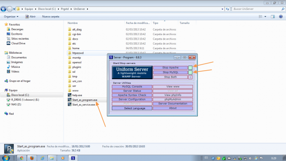Select the alt_diag folder

(x=77, y=29)
